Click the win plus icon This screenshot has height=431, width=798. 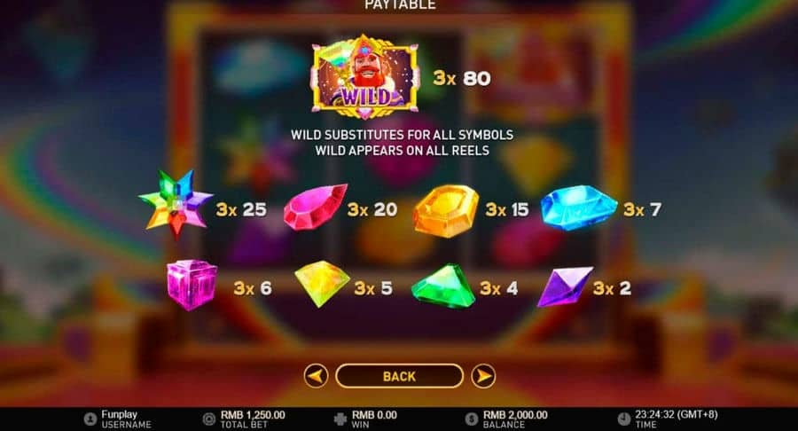point(340,419)
